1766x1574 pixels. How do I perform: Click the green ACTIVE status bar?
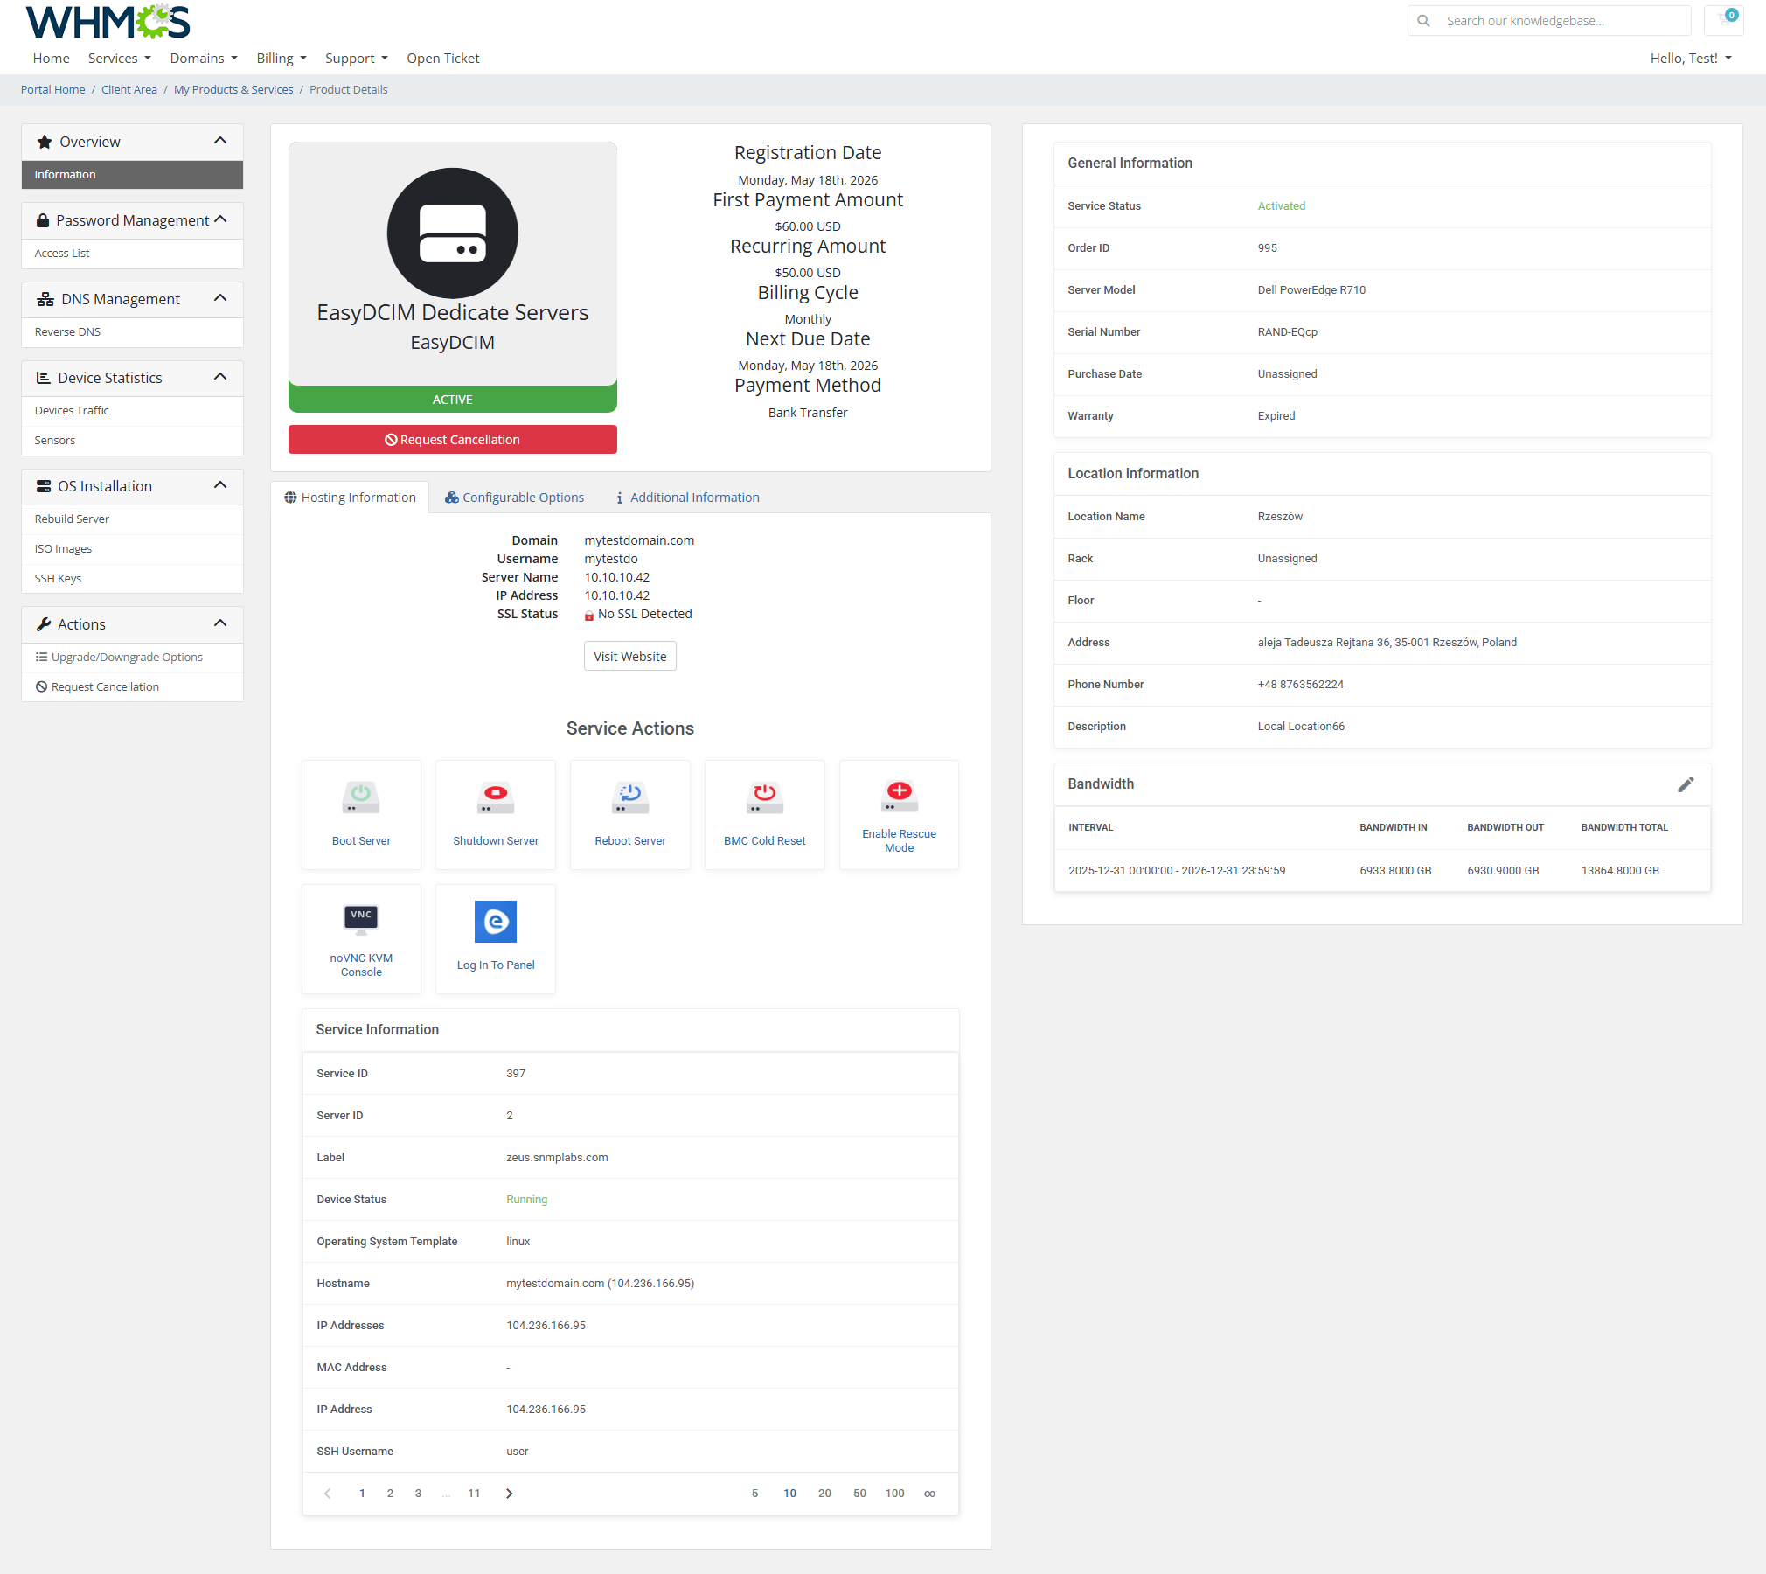(x=453, y=400)
